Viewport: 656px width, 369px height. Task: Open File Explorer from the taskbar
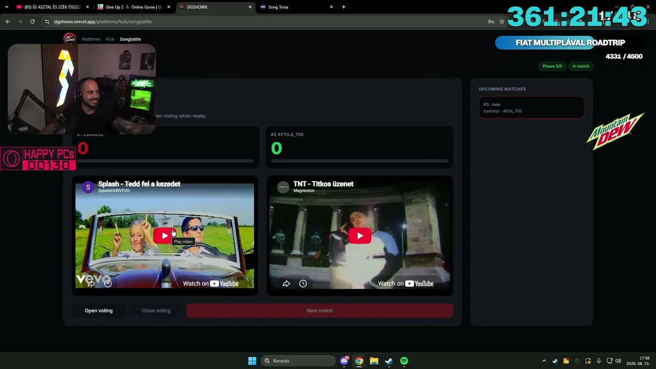pyautogui.click(x=374, y=361)
